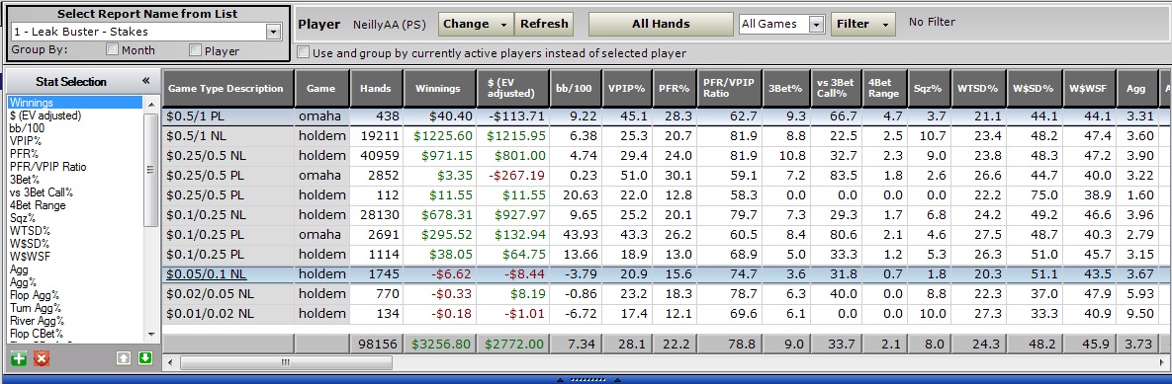Image resolution: width=1172 pixels, height=384 pixels.
Task: Click the left arrow of the horizontal scrollbar
Action: tap(169, 363)
